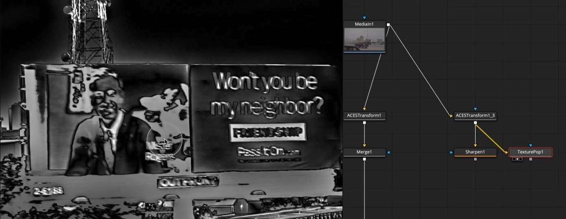Click the MediaIn1 white output square
The height and width of the screenshot is (219, 566).
(x=388, y=25)
